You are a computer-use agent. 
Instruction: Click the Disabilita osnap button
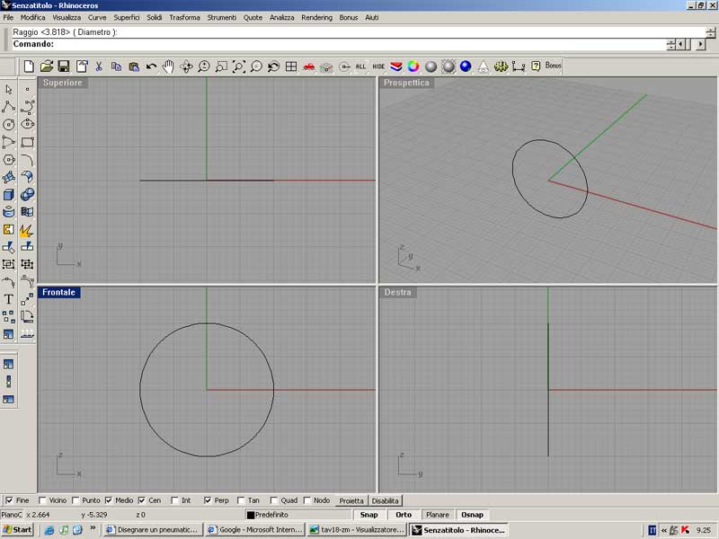coord(386,500)
